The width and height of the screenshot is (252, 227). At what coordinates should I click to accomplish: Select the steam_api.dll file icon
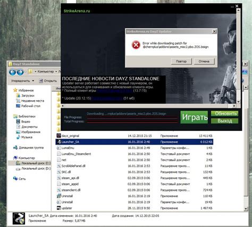click(58, 178)
